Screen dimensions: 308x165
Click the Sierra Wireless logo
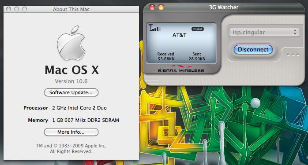[181, 69]
